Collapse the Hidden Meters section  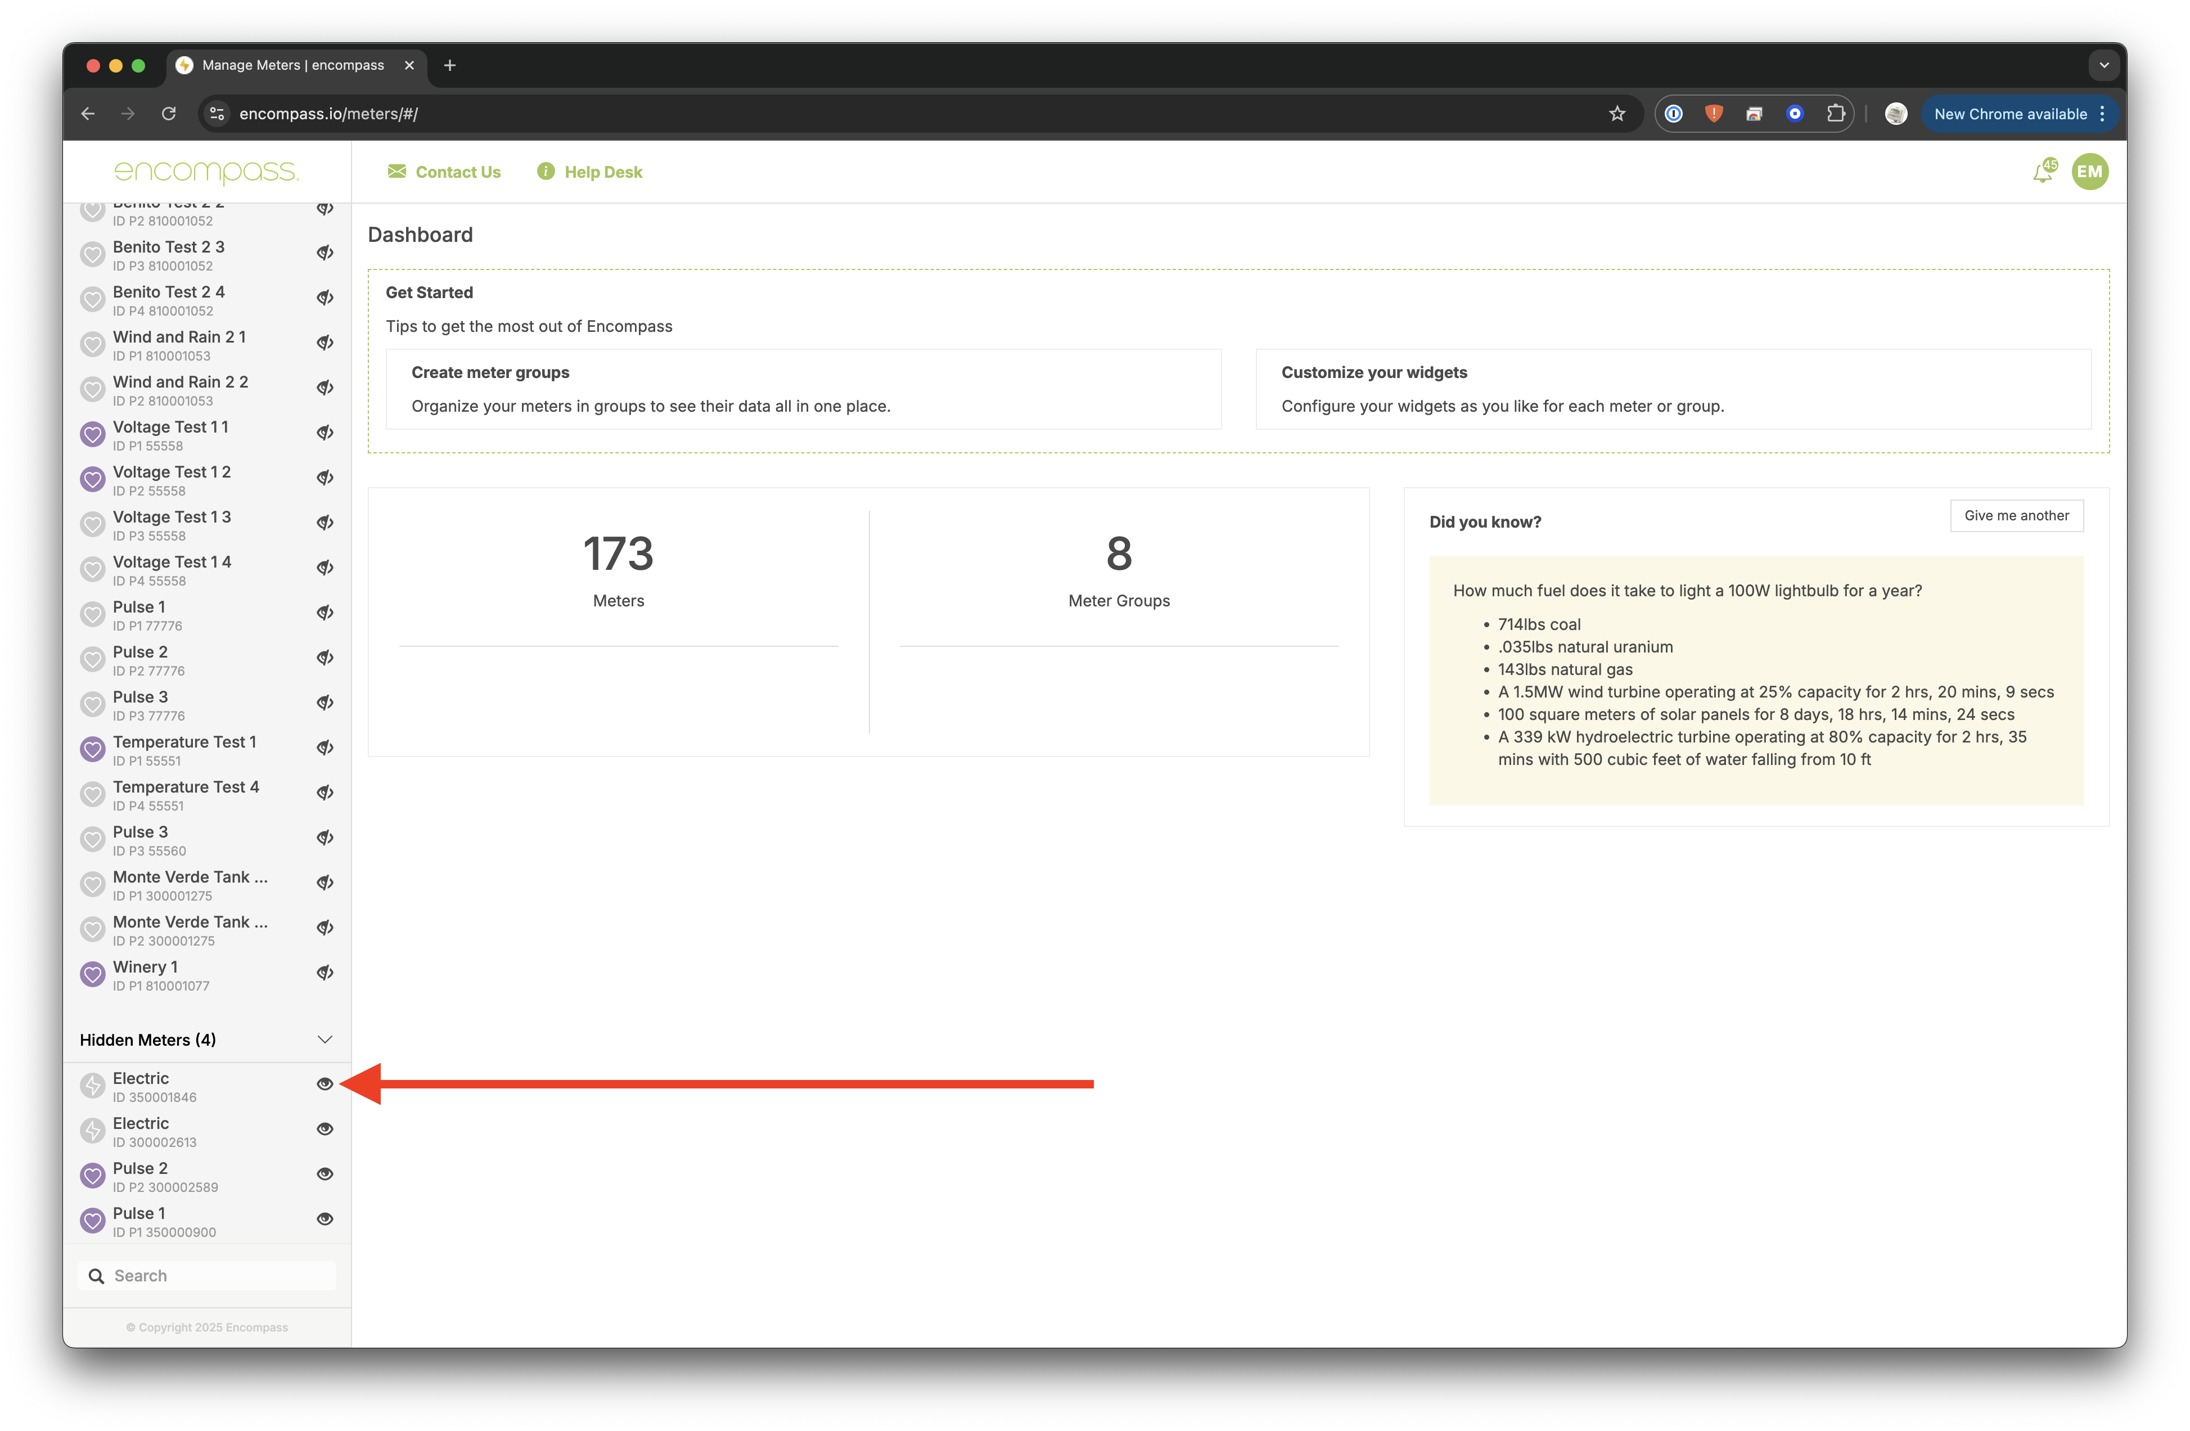click(325, 1040)
